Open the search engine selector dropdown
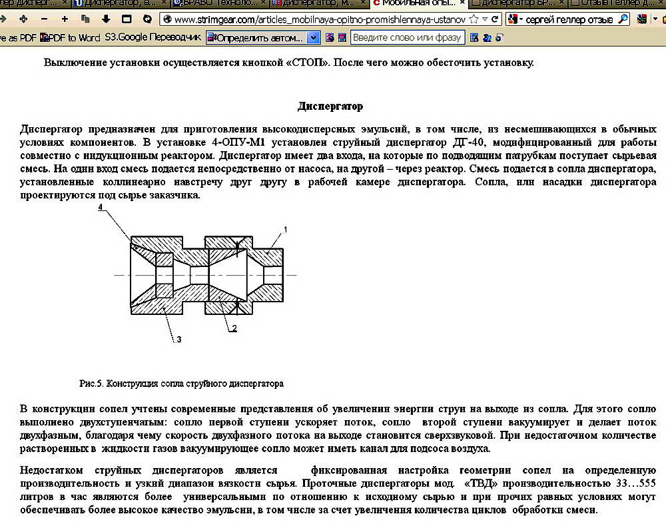 coord(515,19)
